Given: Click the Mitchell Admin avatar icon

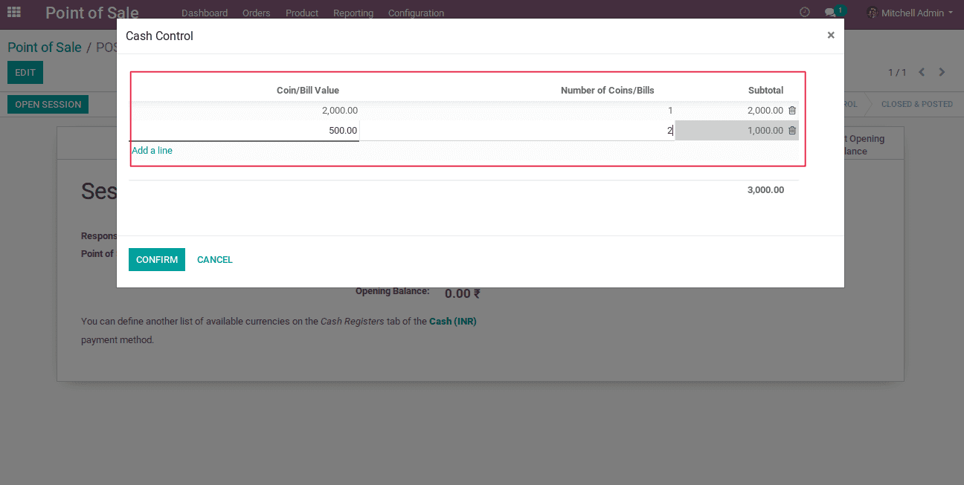Looking at the screenshot, I should pyautogui.click(x=873, y=13).
